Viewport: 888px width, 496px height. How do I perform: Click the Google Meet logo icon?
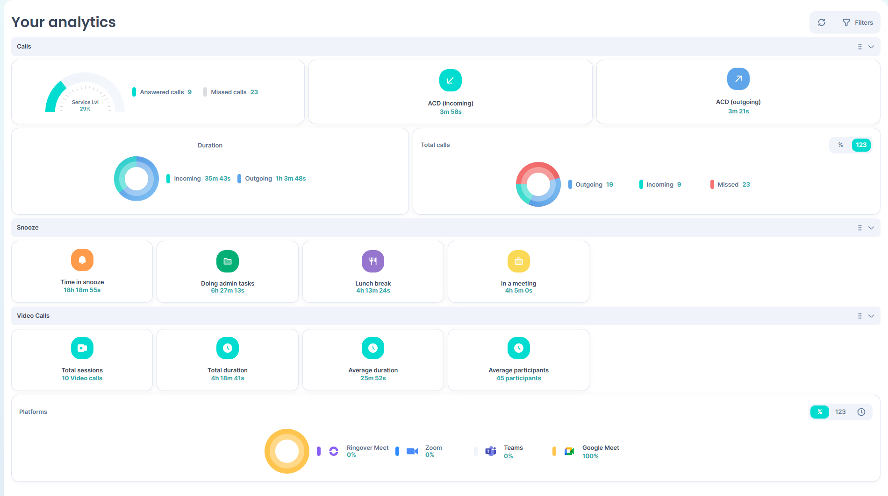coord(569,451)
